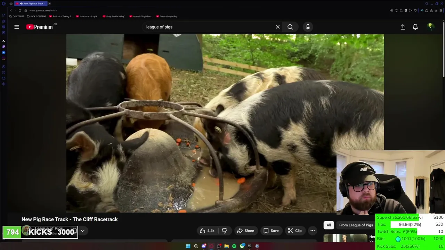
Task: Open the YouTube guide hamburger menu
Action: pos(17,27)
